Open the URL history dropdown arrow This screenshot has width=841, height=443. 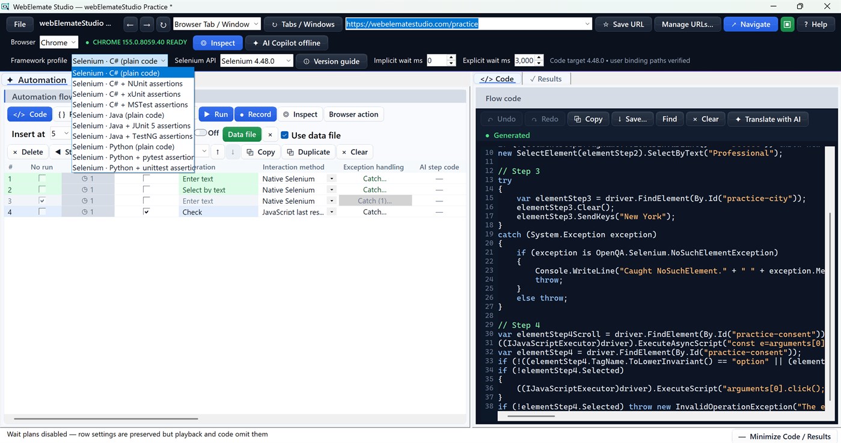point(587,24)
